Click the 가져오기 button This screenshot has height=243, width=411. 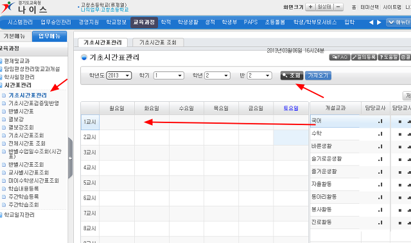tap(318, 76)
